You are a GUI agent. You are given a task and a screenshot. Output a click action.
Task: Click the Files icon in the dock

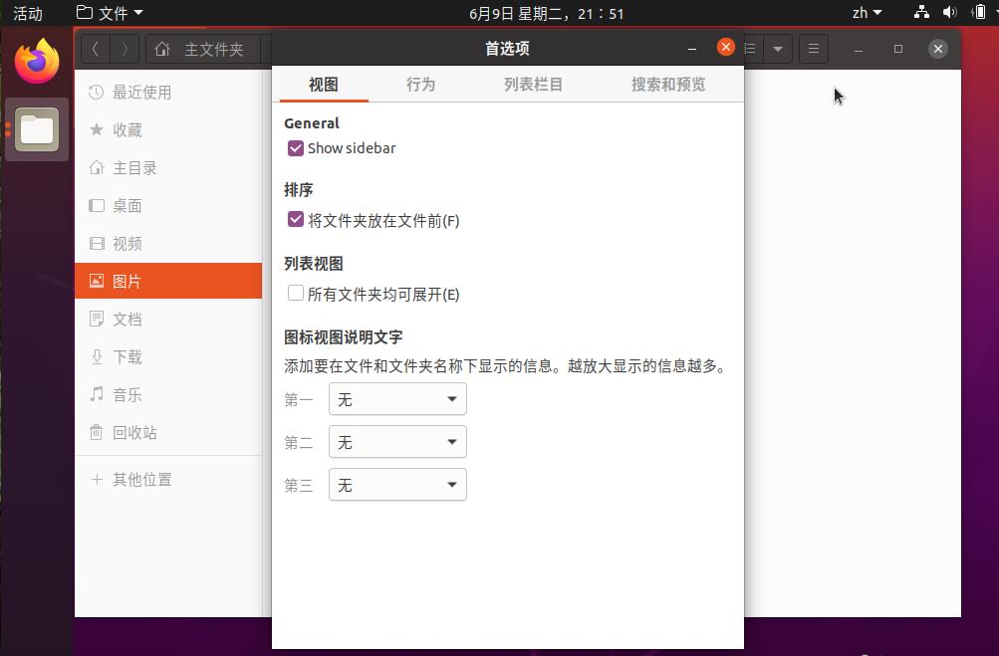pos(37,129)
